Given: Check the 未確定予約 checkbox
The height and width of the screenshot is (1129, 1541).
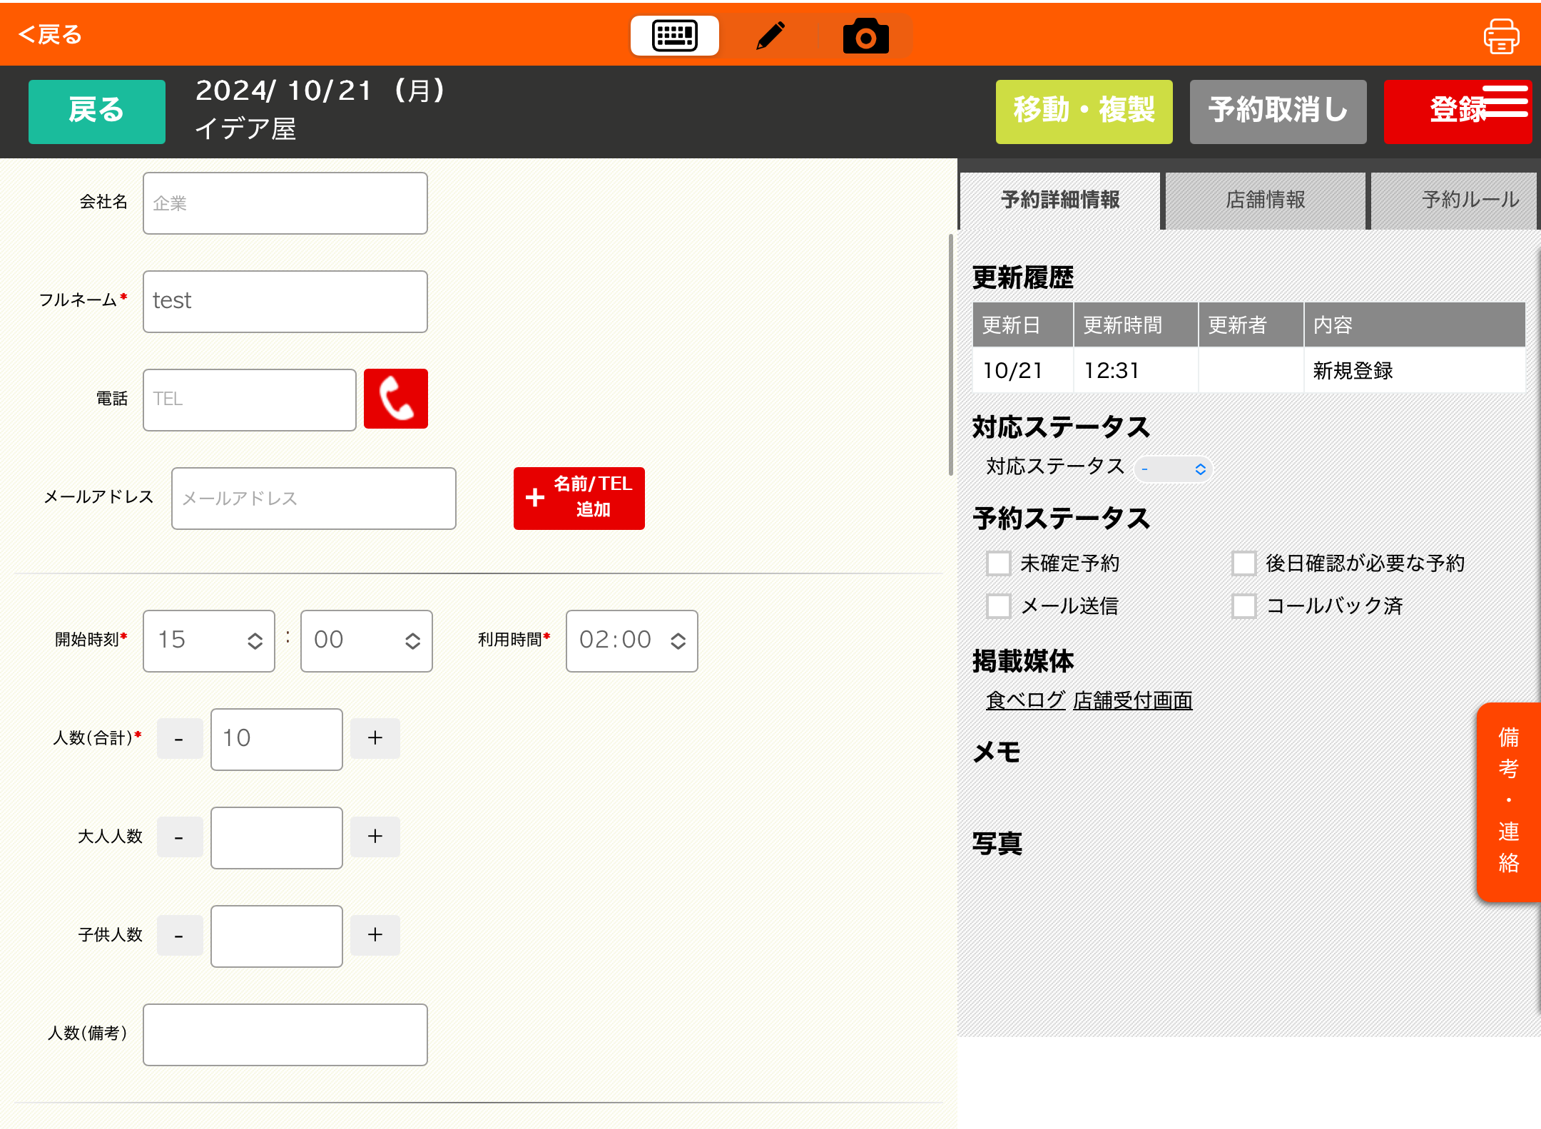Looking at the screenshot, I should [998, 563].
